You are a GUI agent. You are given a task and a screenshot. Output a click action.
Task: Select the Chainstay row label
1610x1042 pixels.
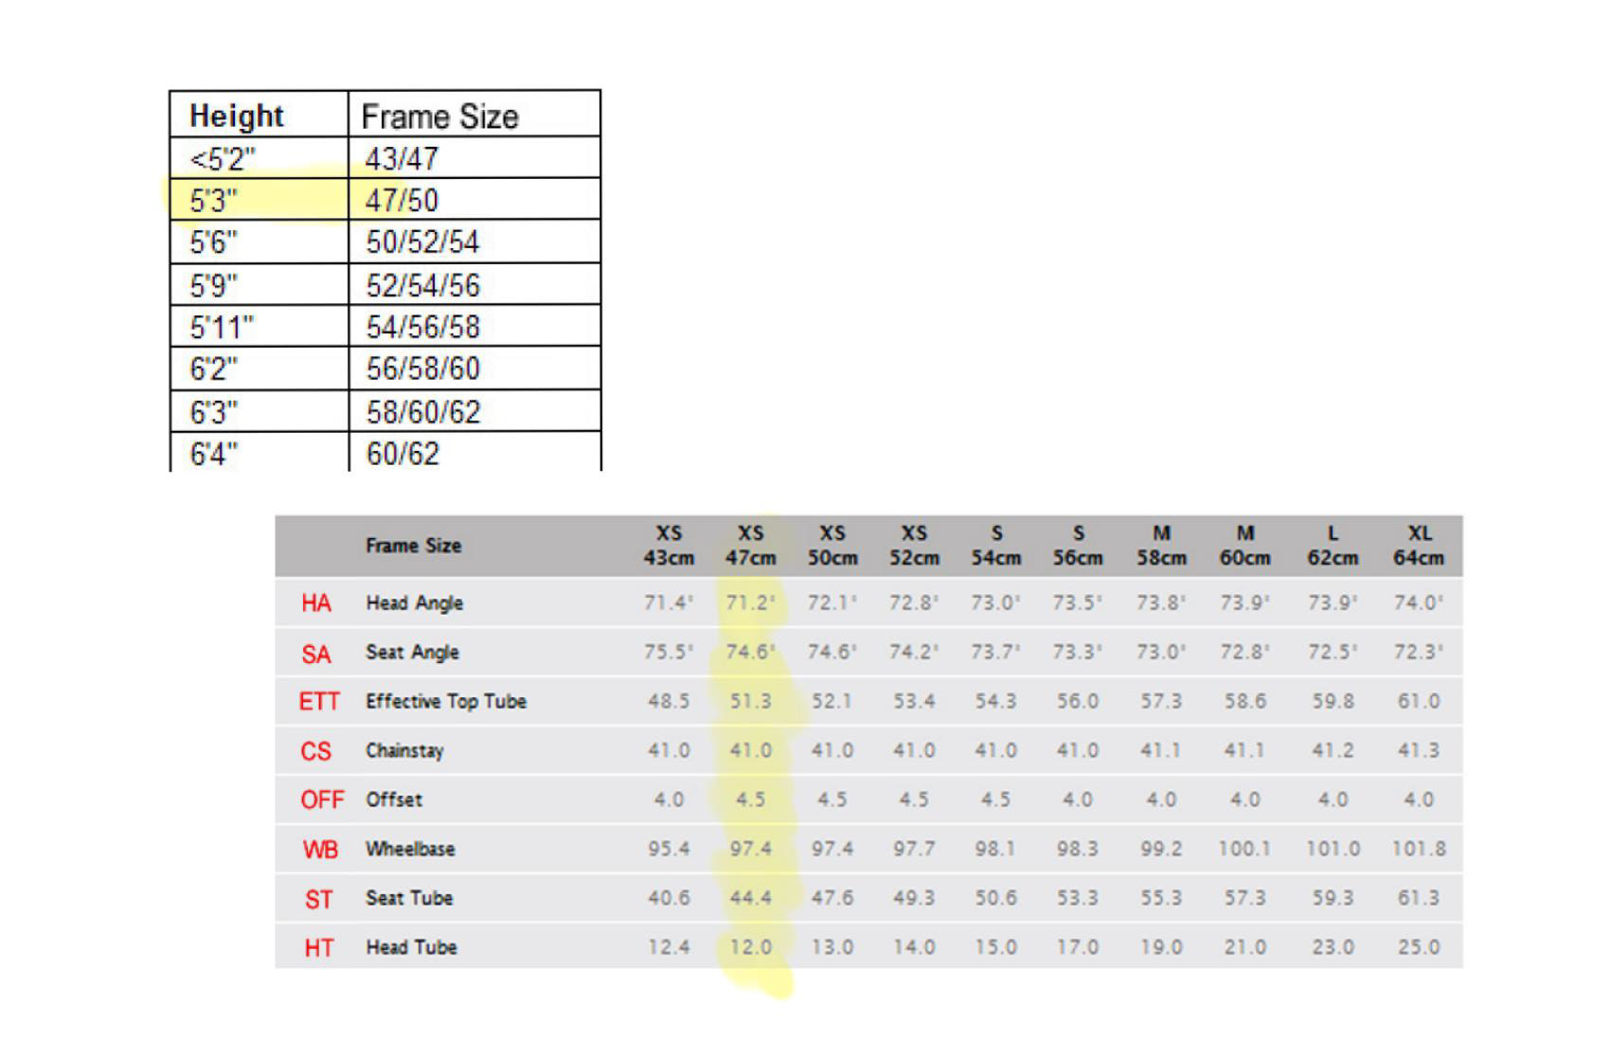point(404,751)
